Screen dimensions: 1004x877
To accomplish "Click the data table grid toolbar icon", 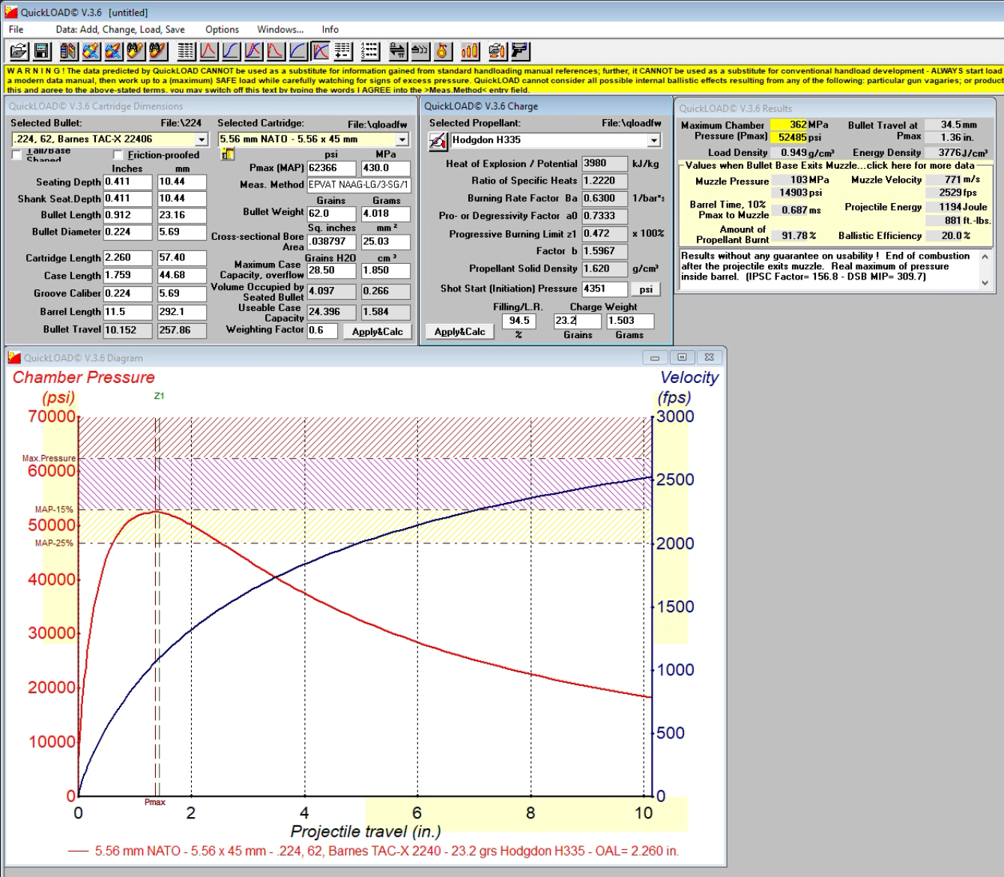I will [186, 51].
